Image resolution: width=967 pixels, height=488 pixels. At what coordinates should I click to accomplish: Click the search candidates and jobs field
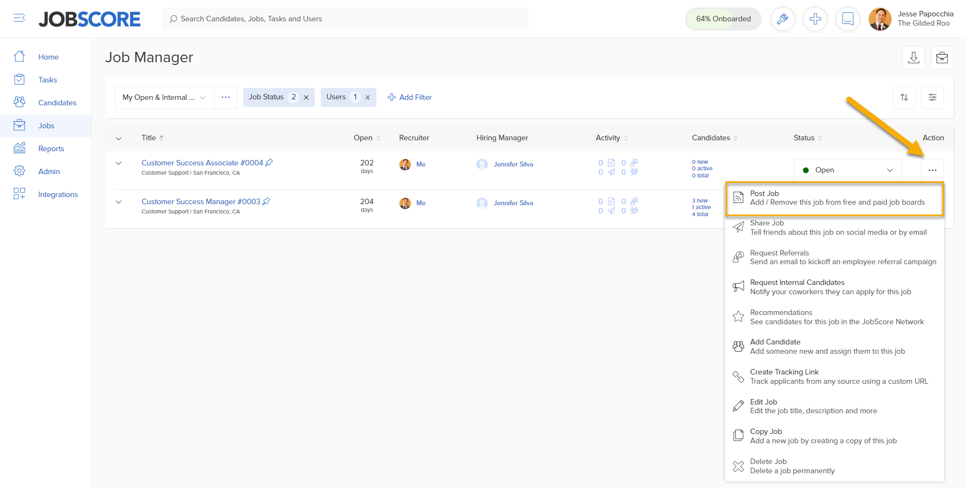click(x=345, y=19)
